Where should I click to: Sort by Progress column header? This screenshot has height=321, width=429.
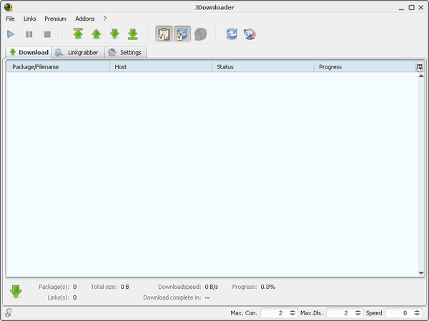(x=365, y=67)
